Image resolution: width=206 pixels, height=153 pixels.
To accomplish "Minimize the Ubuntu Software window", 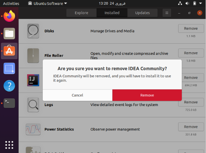I will pos(179,13).
